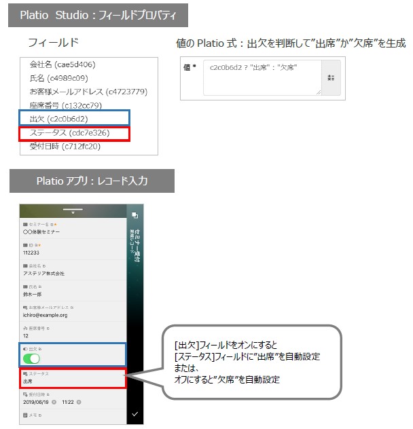
Task: Choose お客様メールアドレス (c4723779) field
Action: 88,92
